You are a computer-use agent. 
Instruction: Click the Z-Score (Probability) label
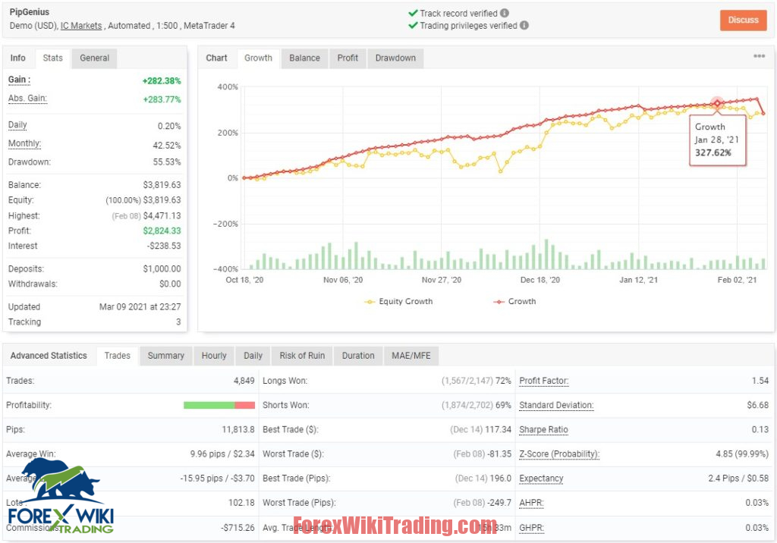point(559,454)
